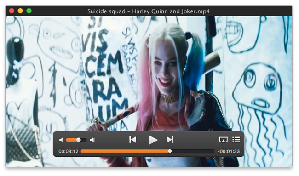Click the orange part of volume slider
This screenshot has height=176, width=299.
click(x=71, y=140)
